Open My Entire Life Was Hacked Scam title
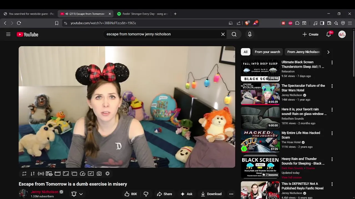355x199 pixels. (301, 135)
